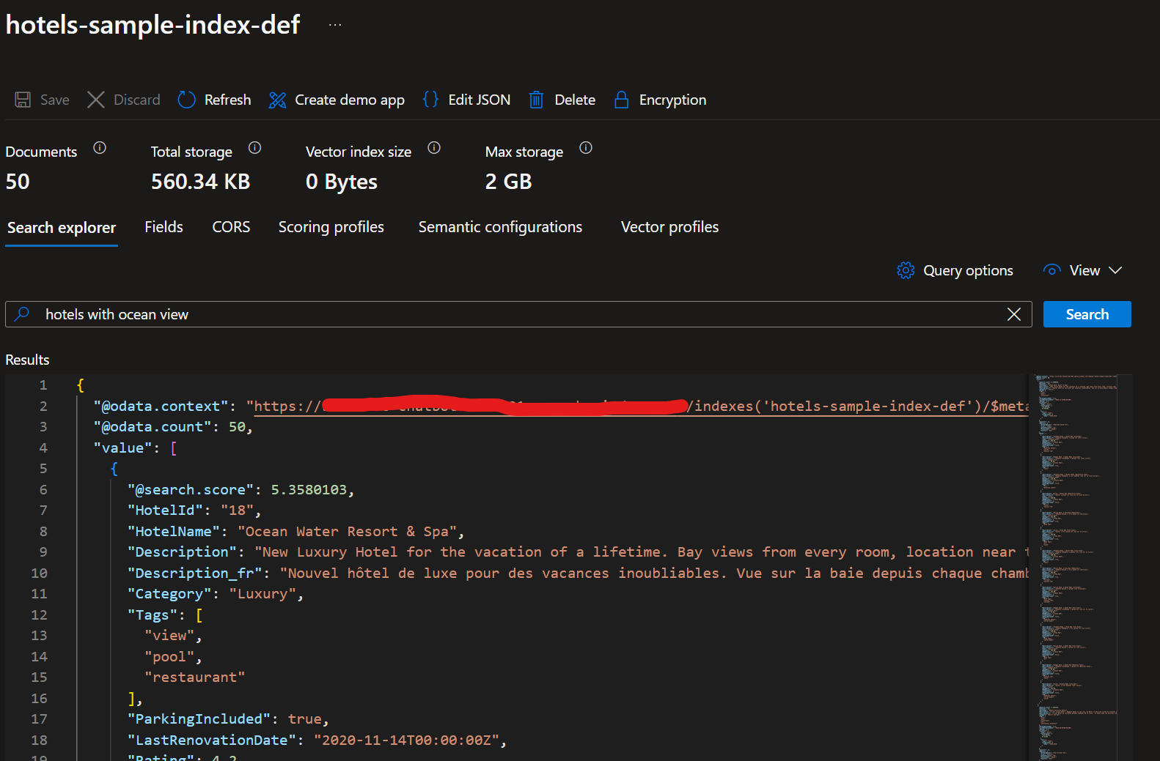Click the Max storage info icon
The width and height of the screenshot is (1160, 761).
pos(586,148)
